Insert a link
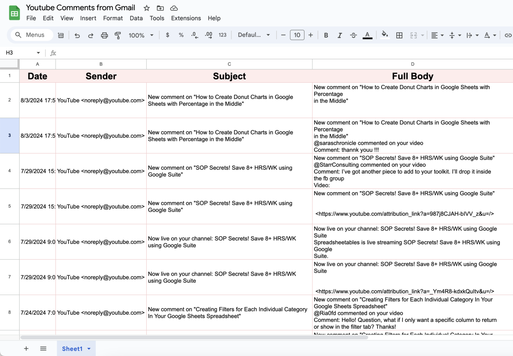 pos(507,35)
